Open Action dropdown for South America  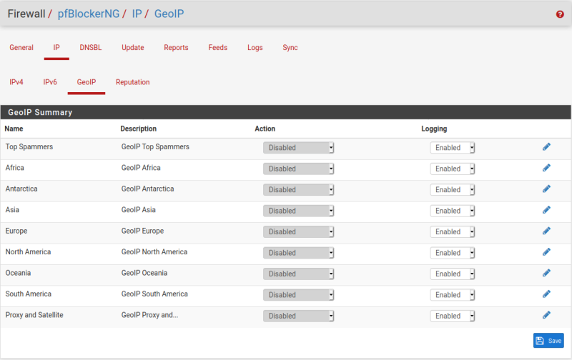[298, 295]
